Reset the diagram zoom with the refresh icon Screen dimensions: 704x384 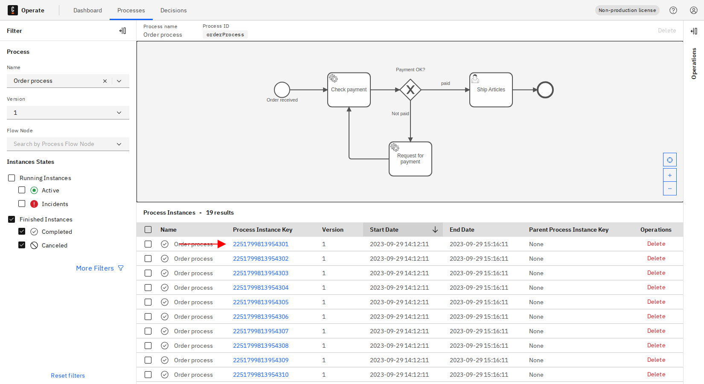click(x=669, y=159)
